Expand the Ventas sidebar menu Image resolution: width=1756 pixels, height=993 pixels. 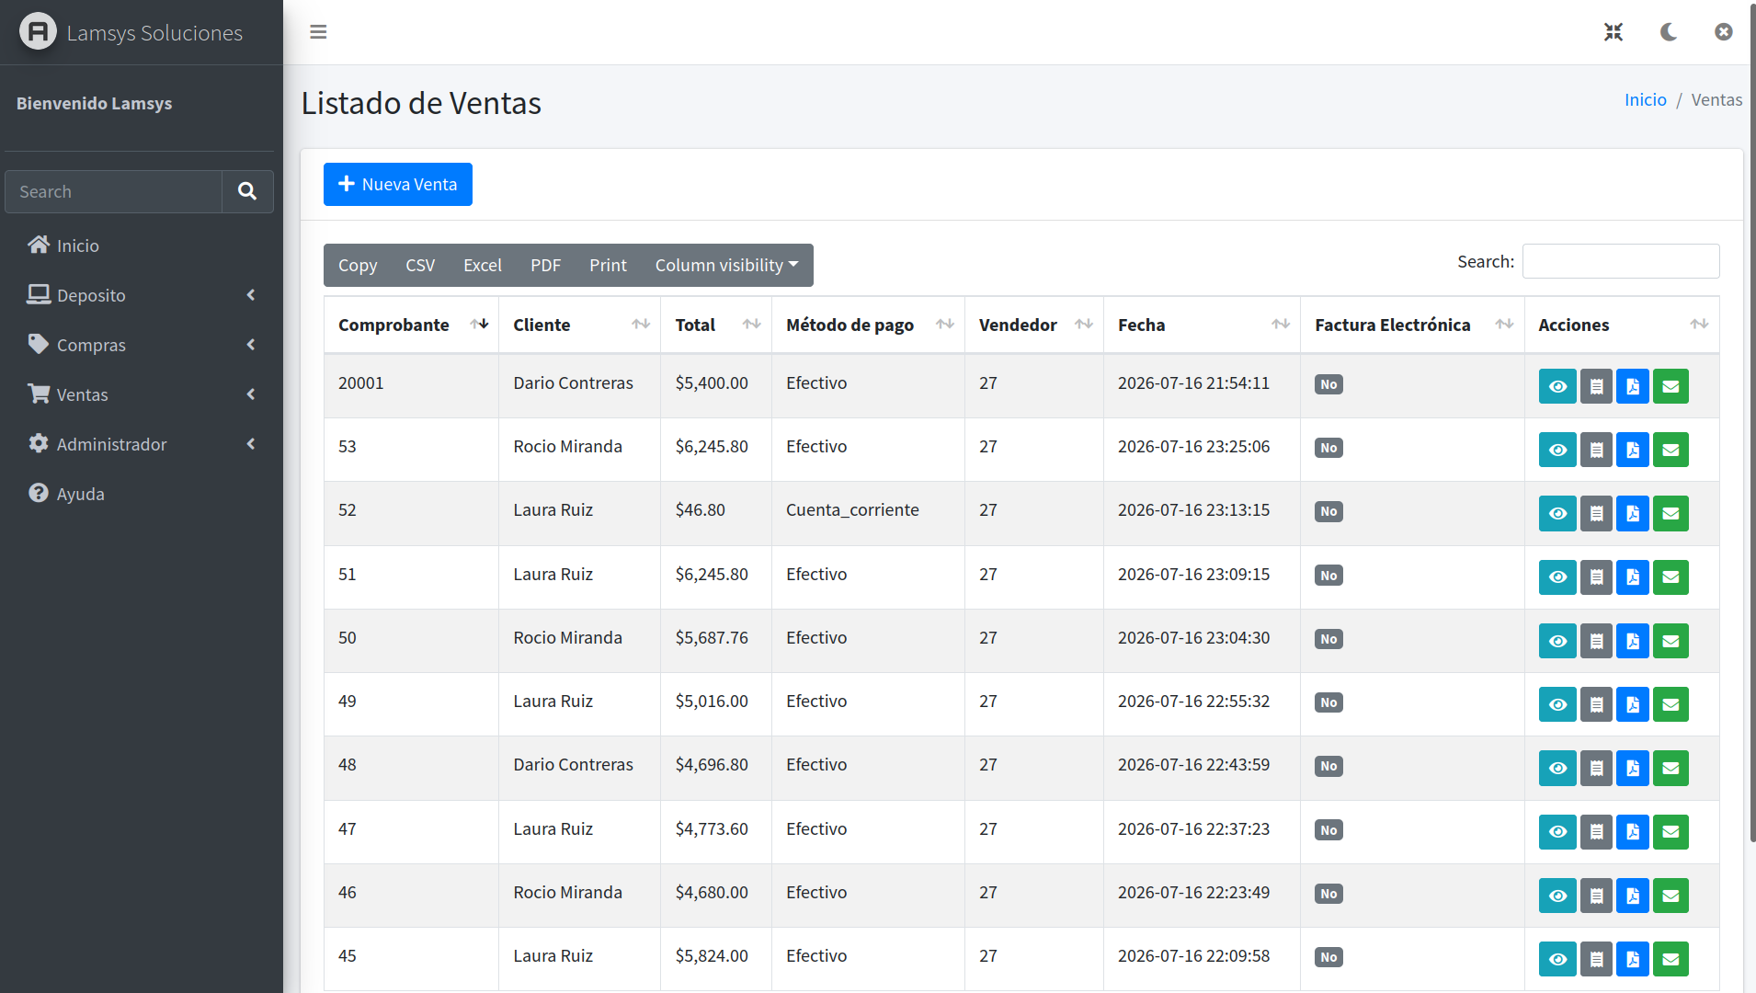(x=141, y=394)
